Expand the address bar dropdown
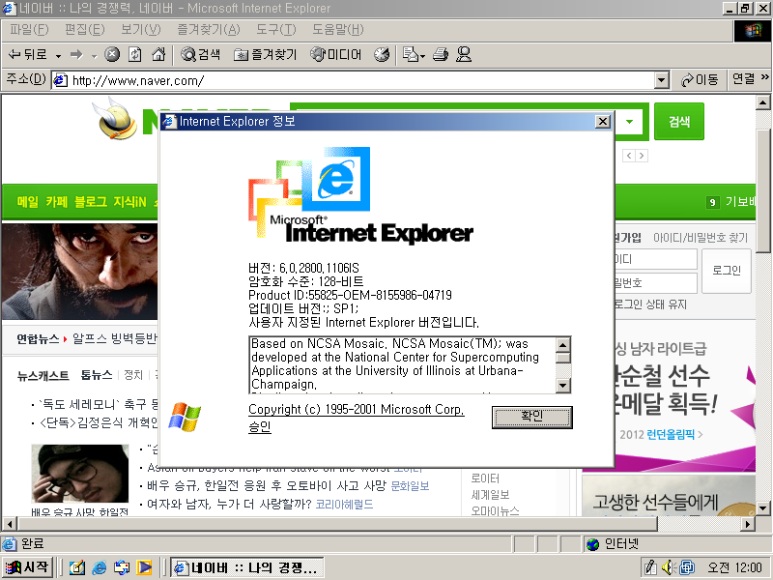 click(x=661, y=80)
